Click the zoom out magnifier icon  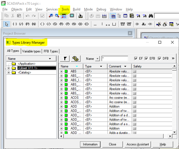pos(57,16)
